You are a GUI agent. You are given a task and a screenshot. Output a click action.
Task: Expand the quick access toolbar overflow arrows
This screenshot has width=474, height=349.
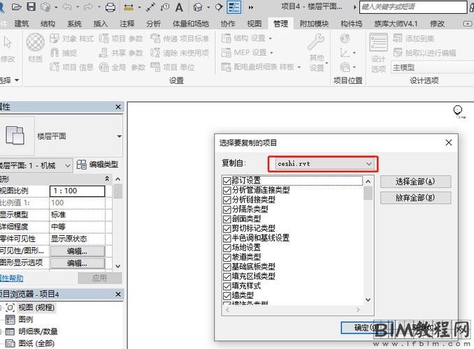coord(251,7)
